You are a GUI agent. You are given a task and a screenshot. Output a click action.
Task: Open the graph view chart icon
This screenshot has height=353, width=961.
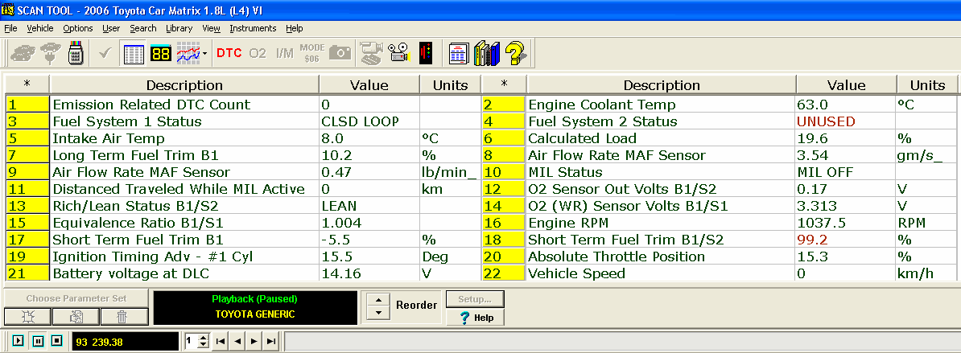pyautogui.click(x=188, y=53)
